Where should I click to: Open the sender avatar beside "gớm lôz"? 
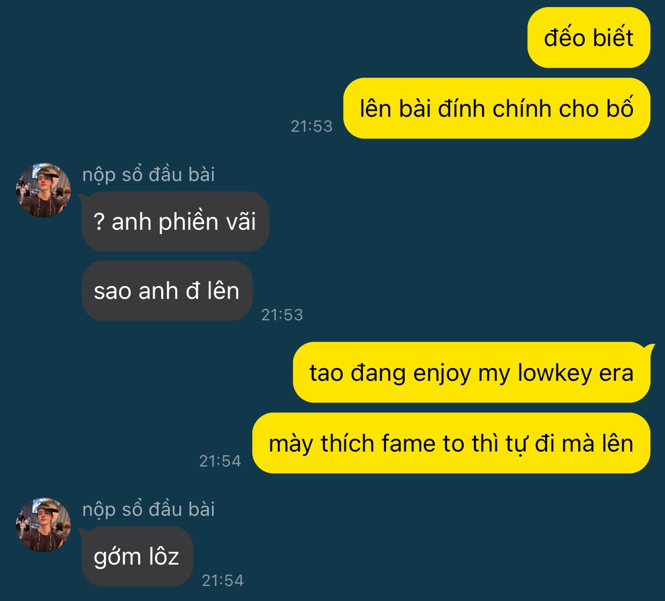(43, 525)
